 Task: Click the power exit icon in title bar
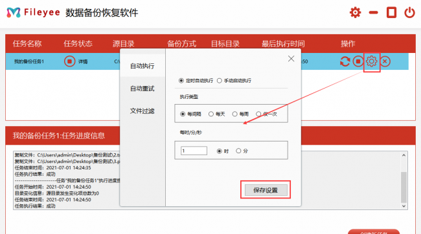(x=410, y=12)
